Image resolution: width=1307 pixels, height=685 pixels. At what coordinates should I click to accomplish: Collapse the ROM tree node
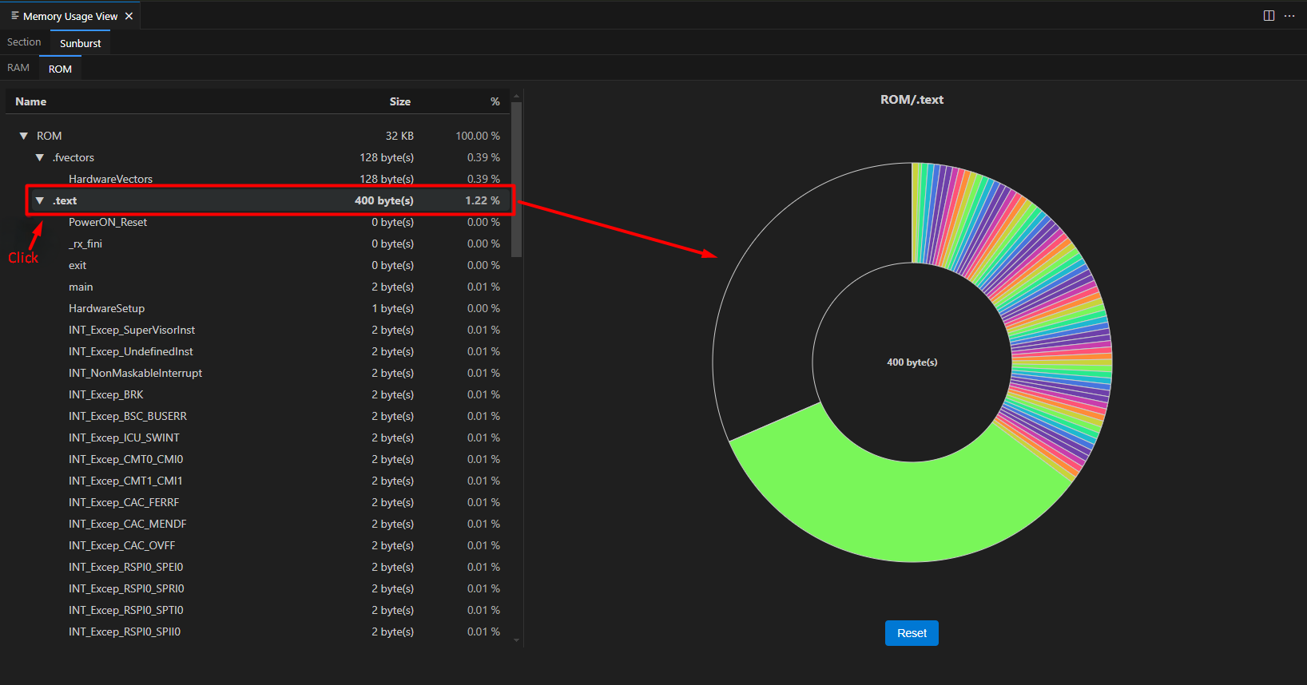click(x=24, y=137)
